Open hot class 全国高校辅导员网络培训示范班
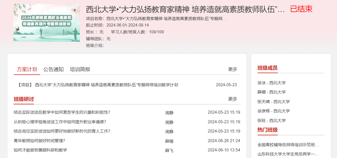Screen dimensions: 337x158 pos(288,145)
